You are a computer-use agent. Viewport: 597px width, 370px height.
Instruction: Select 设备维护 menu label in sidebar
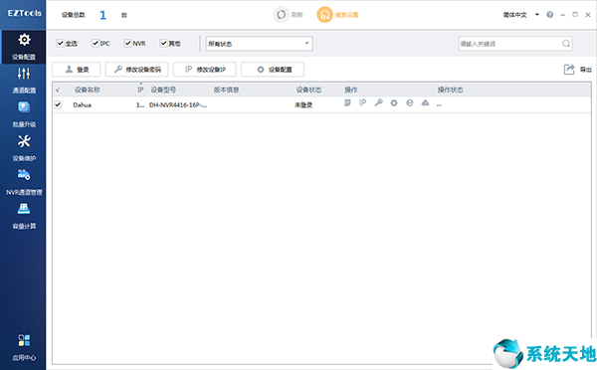click(x=24, y=158)
